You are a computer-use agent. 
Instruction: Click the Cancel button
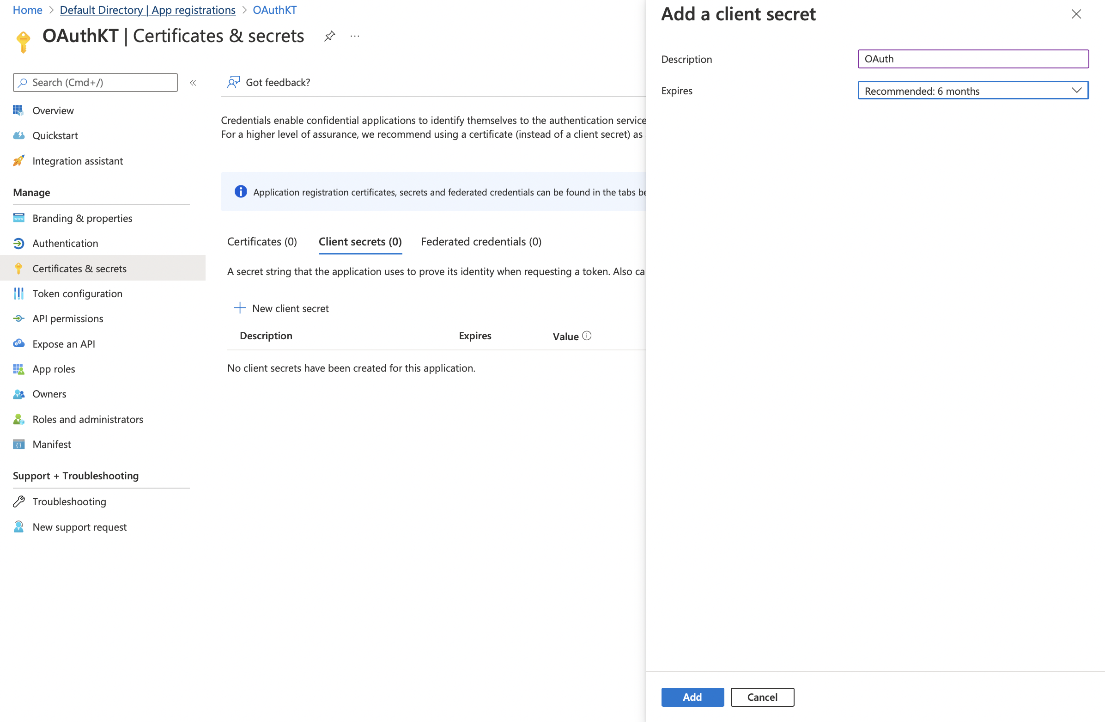click(762, 697)
